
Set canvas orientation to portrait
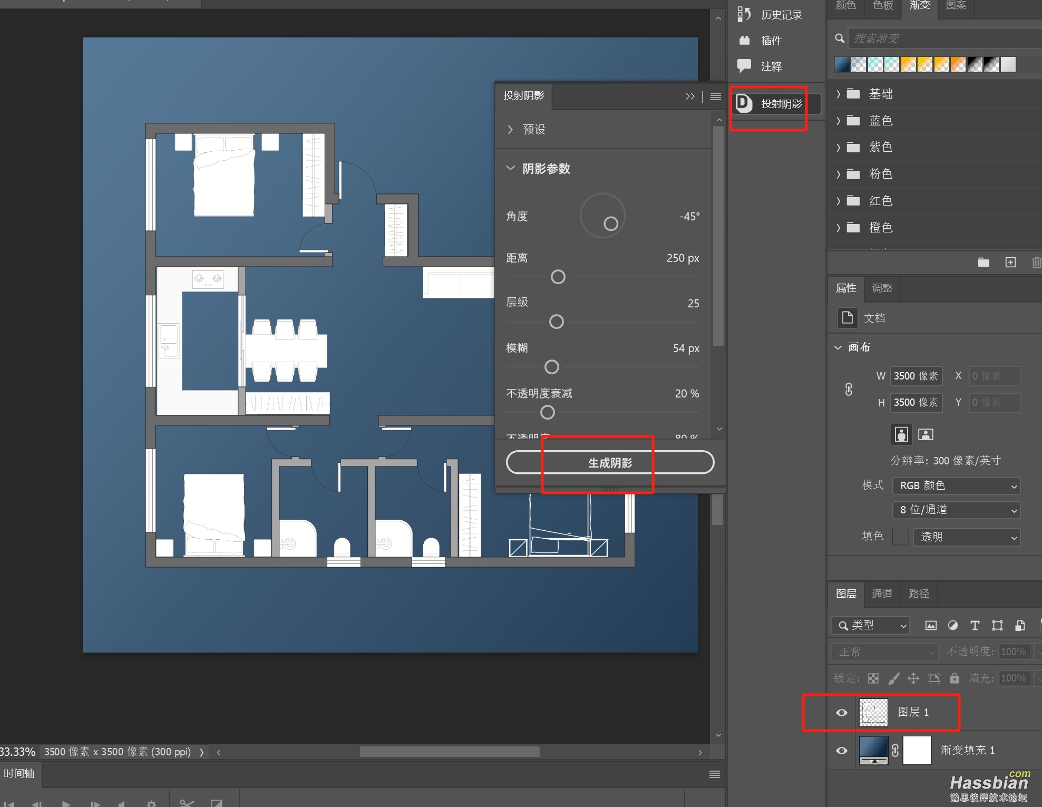click(x=902, y=434)
